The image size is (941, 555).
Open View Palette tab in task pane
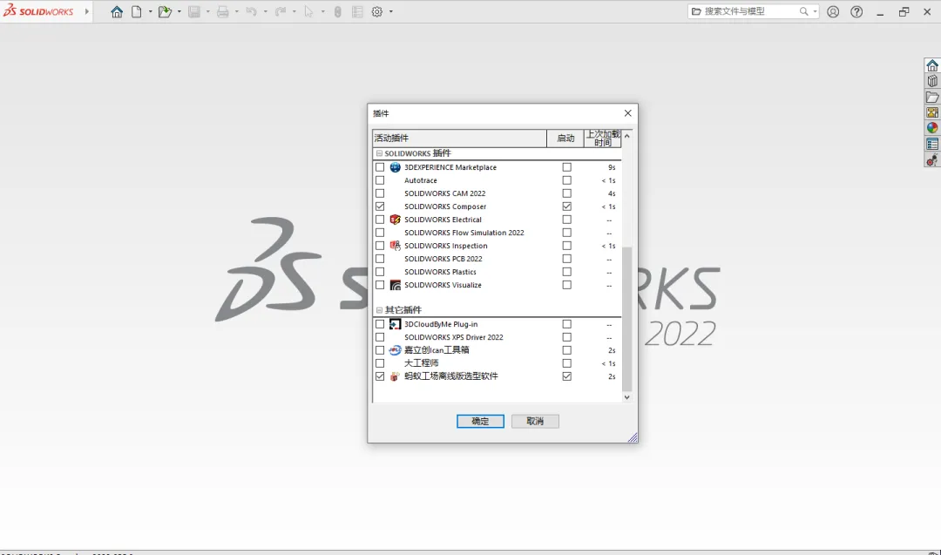point(932,112)
